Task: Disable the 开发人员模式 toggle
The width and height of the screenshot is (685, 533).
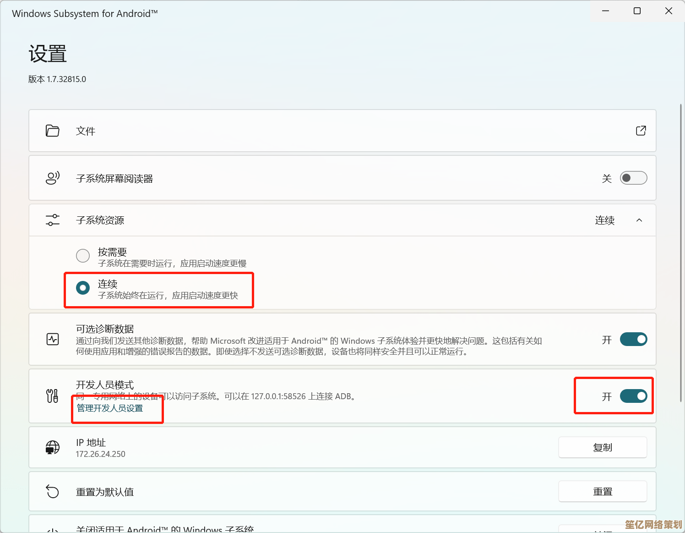Action: pos(633,396)
